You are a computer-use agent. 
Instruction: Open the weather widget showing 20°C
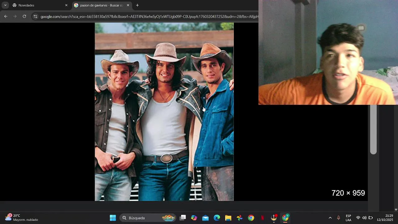click(21, 218)
